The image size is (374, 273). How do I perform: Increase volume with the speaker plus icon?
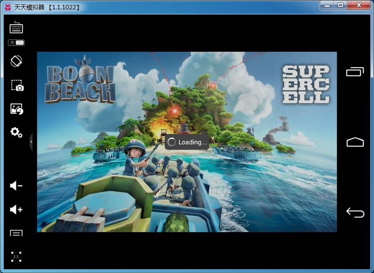pos(16,210)
